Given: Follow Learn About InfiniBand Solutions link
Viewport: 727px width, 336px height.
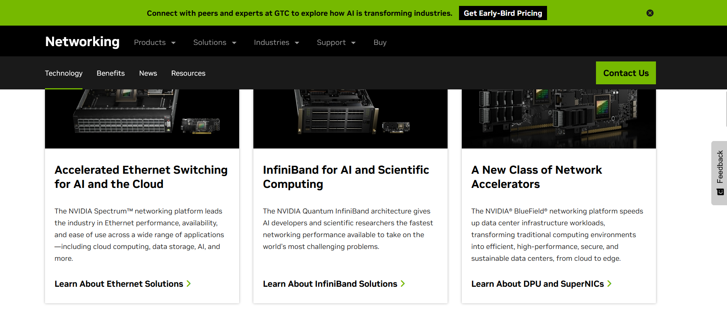Looking at the screenshot, I should [334, 284].
